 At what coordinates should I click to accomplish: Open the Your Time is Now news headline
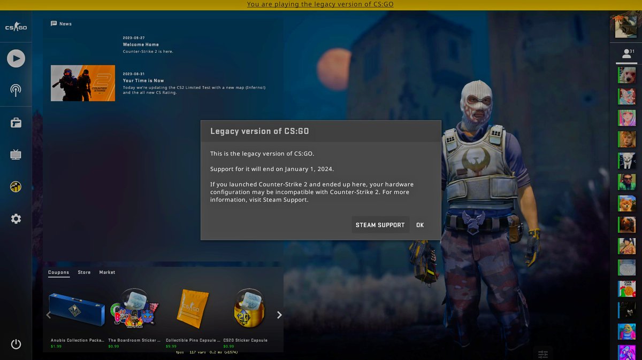[143, 81]
